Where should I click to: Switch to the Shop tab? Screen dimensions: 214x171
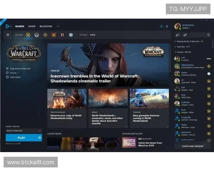[x=32, y=26]
